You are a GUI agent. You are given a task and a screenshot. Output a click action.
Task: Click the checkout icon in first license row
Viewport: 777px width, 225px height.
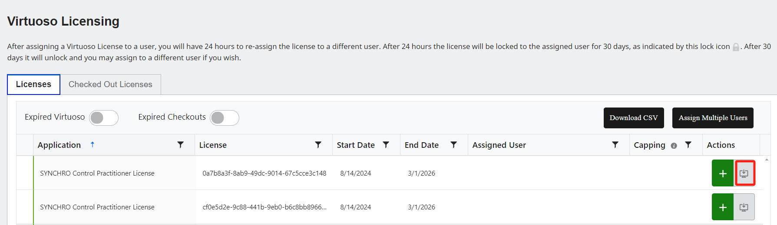click(744, 173)
